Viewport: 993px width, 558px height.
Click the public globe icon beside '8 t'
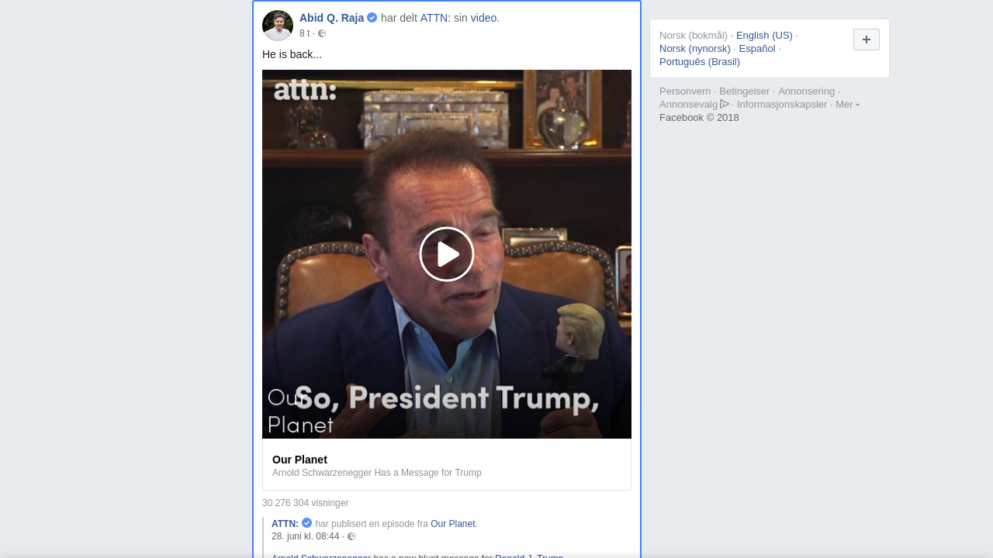322,33
